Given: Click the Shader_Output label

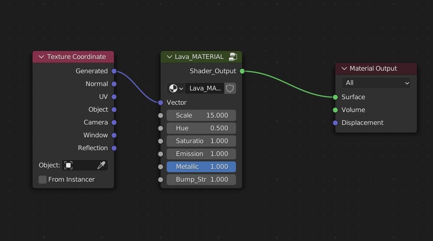Looking at the screenshot, I should 213,71.
